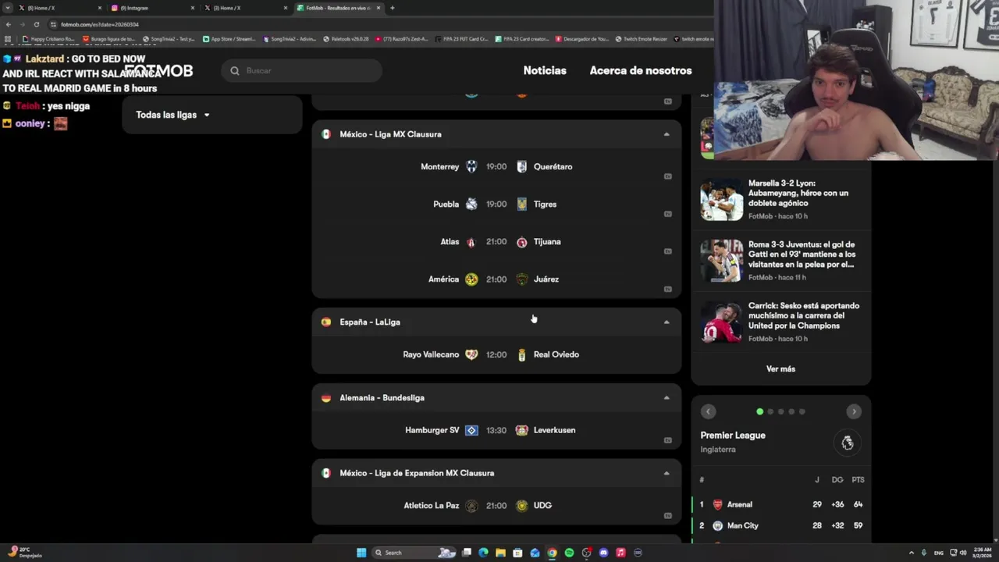Open File Explorer from the taskbar

[500, 553]
